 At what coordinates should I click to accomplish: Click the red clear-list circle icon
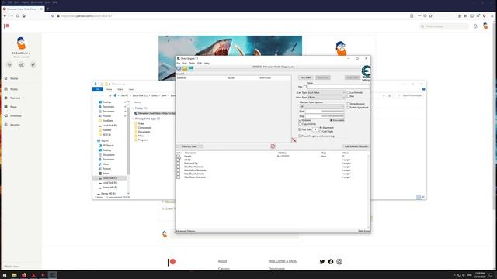(273, 146)
